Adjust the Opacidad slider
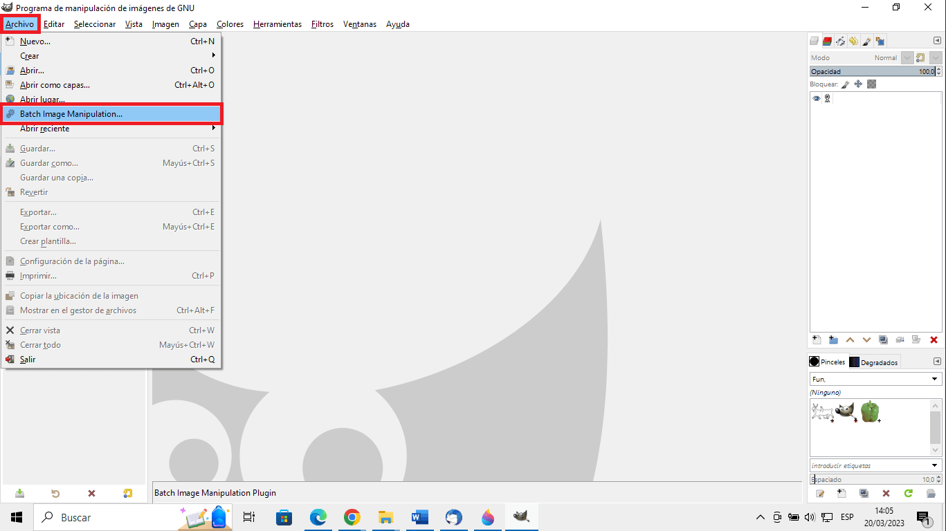Viewport: 946px width, 531px height. (x=872, y=71)
